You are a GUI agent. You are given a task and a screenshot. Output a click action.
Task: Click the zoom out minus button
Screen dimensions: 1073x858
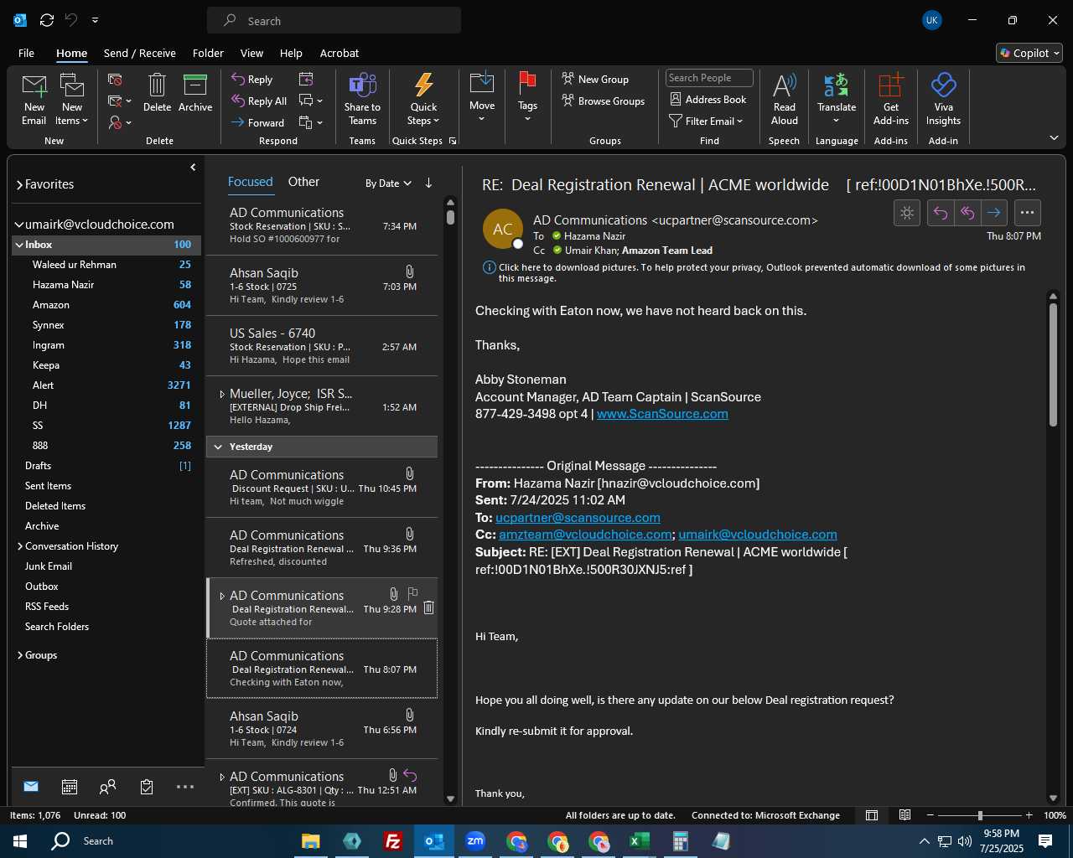click(x=930, y=815)
